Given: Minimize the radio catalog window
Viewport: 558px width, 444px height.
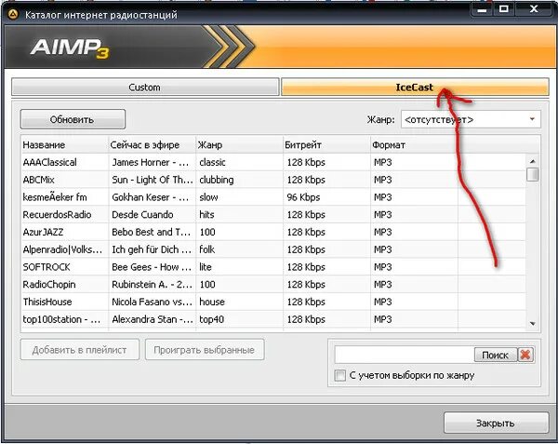Looking at the screenshot, I should pyautogui.click(x=482, y=9).
